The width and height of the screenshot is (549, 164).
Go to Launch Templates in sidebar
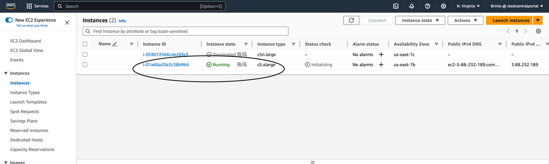tap(28, 102)
